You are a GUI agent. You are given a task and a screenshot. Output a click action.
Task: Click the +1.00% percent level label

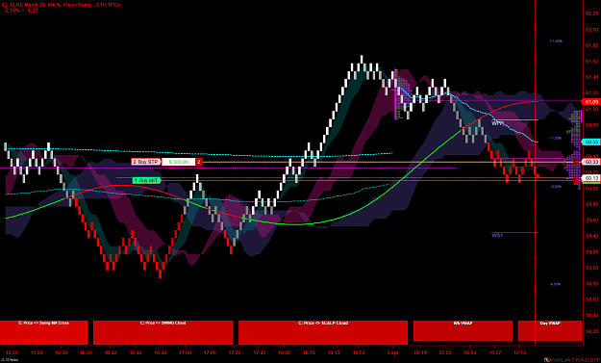556,40
